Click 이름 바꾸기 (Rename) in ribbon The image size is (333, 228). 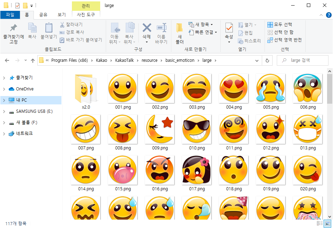pyautogui.click(x=161, y=33)
